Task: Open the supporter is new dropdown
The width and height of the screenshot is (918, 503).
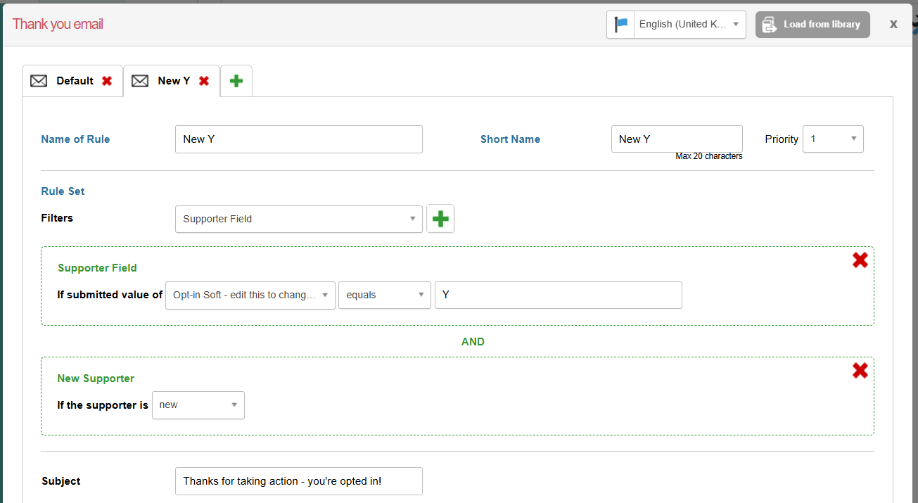Action: pyautogui.click(x=198, y=405)
